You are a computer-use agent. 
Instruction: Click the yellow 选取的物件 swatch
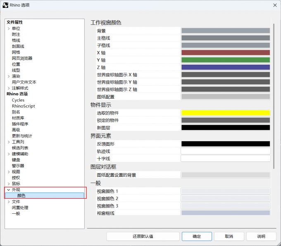[x=226, y=113]
